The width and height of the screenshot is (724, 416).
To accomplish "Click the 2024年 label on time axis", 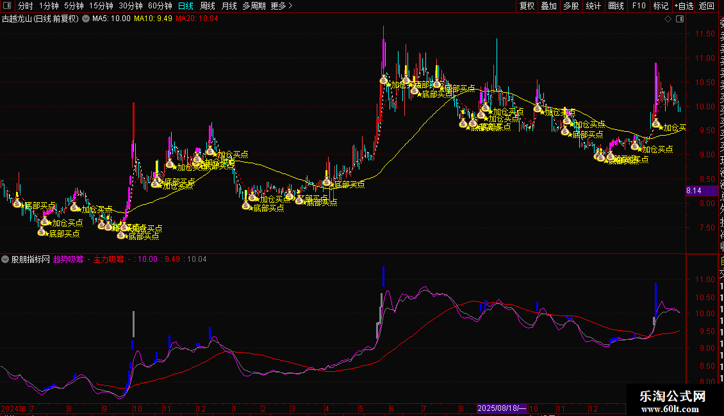I will click(x=14, y=408).
